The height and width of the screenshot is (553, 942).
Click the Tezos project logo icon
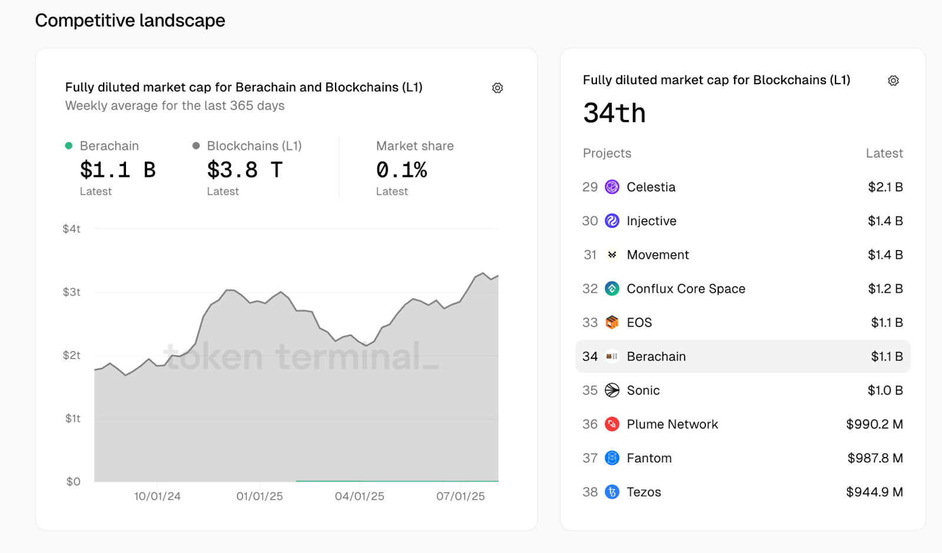tap(612, 492)
